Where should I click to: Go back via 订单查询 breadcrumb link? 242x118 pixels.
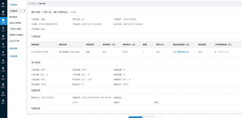(x=32, y=4)
